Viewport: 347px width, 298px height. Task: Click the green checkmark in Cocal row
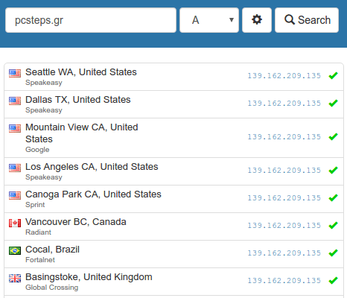coord(333,253)
